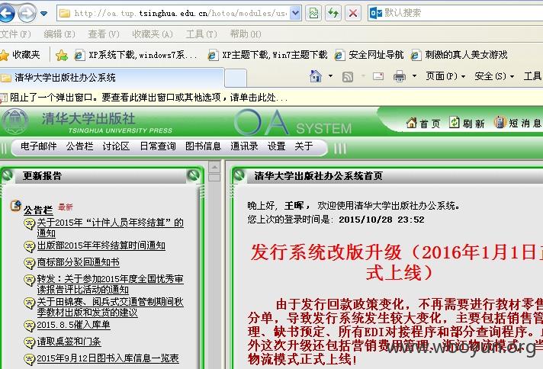Click the 收藏夹 star button
Viewport: 543px width, 369px height.
pyautogui.click(x=20, y=55)
